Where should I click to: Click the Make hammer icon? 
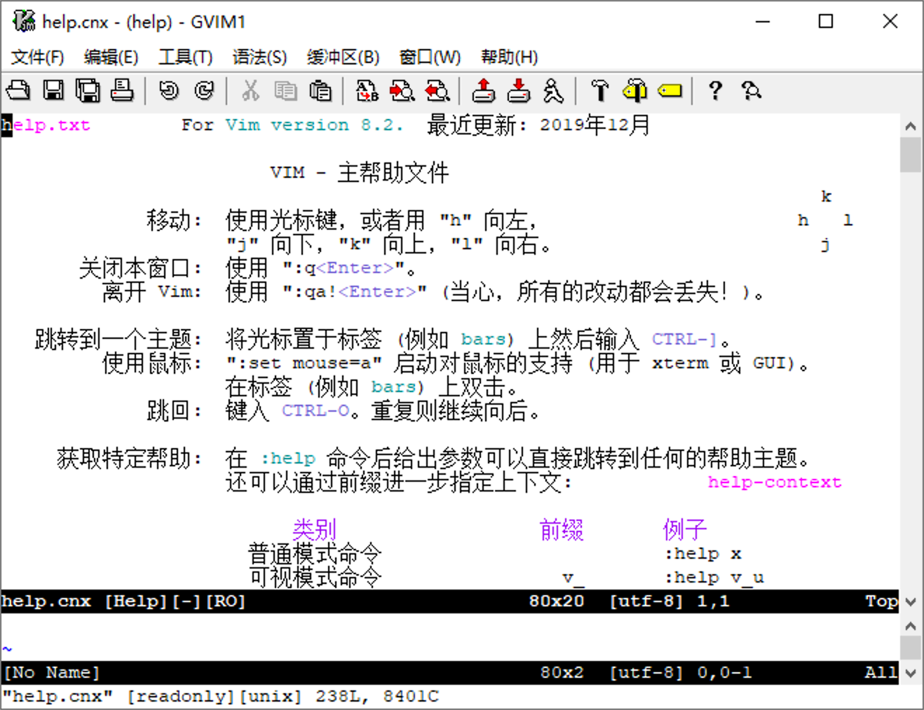(x=600, y=91)
